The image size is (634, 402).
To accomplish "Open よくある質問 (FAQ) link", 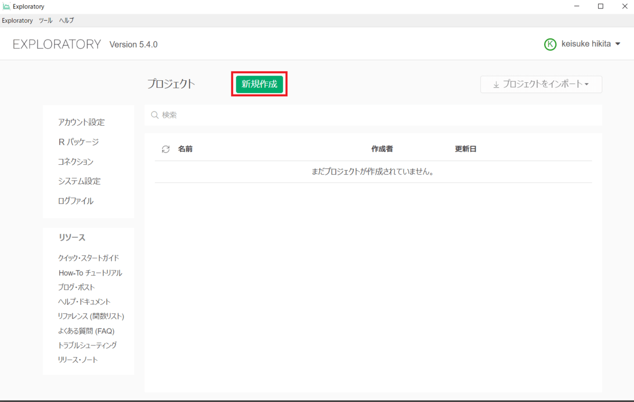I will point(86,331).
